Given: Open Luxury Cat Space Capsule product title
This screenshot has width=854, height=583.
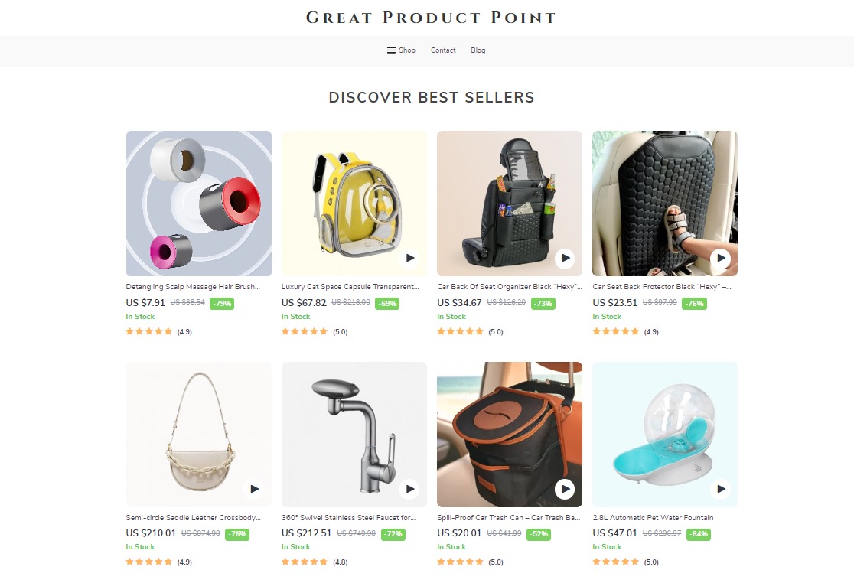Looking at the screenshot, I should 350,286.
